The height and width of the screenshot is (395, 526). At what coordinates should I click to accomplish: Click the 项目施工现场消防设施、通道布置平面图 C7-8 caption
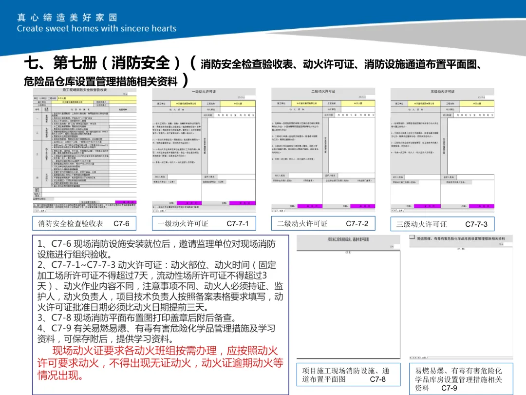point(349,375)
